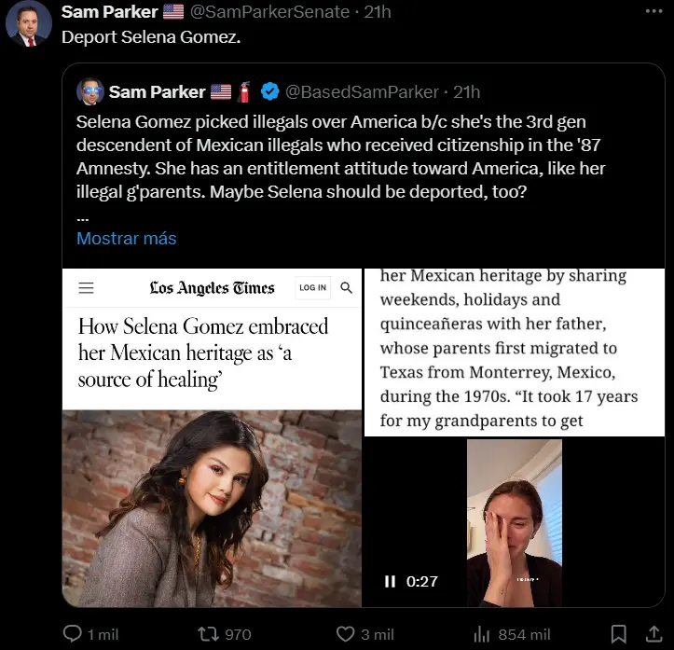Click the LA Times search magnifier icon
This screenshot has width=674, height=650.
pos(347,287)
